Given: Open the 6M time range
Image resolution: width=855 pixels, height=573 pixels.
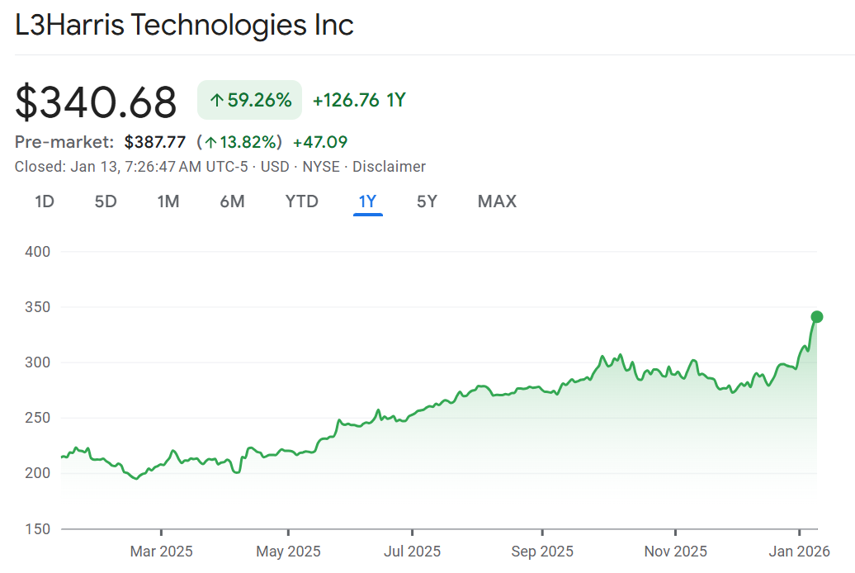Looking at the screenshot, I should (x=232, y=201).
